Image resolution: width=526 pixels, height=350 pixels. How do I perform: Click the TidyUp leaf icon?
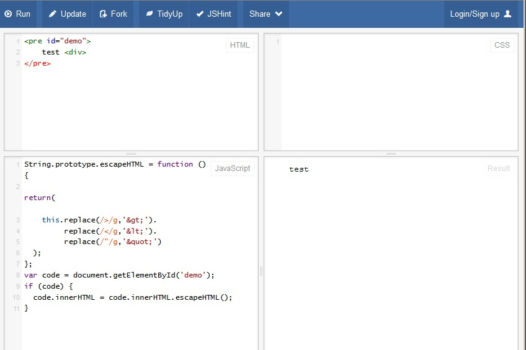point(149,14)
